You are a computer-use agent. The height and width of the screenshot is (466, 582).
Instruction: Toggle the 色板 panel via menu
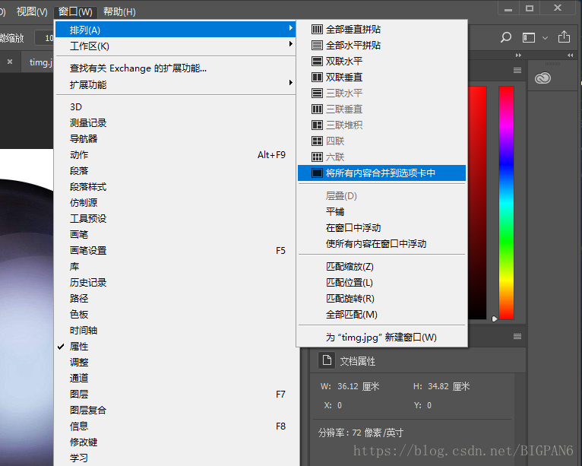[177, 315]
